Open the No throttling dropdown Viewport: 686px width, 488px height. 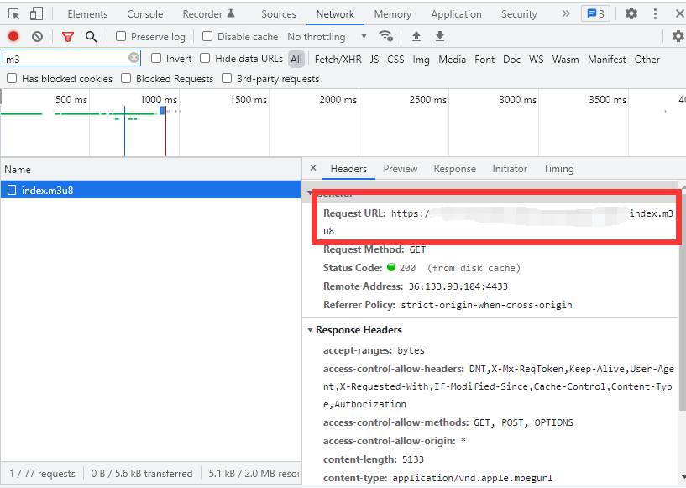(x=327, y=37)
